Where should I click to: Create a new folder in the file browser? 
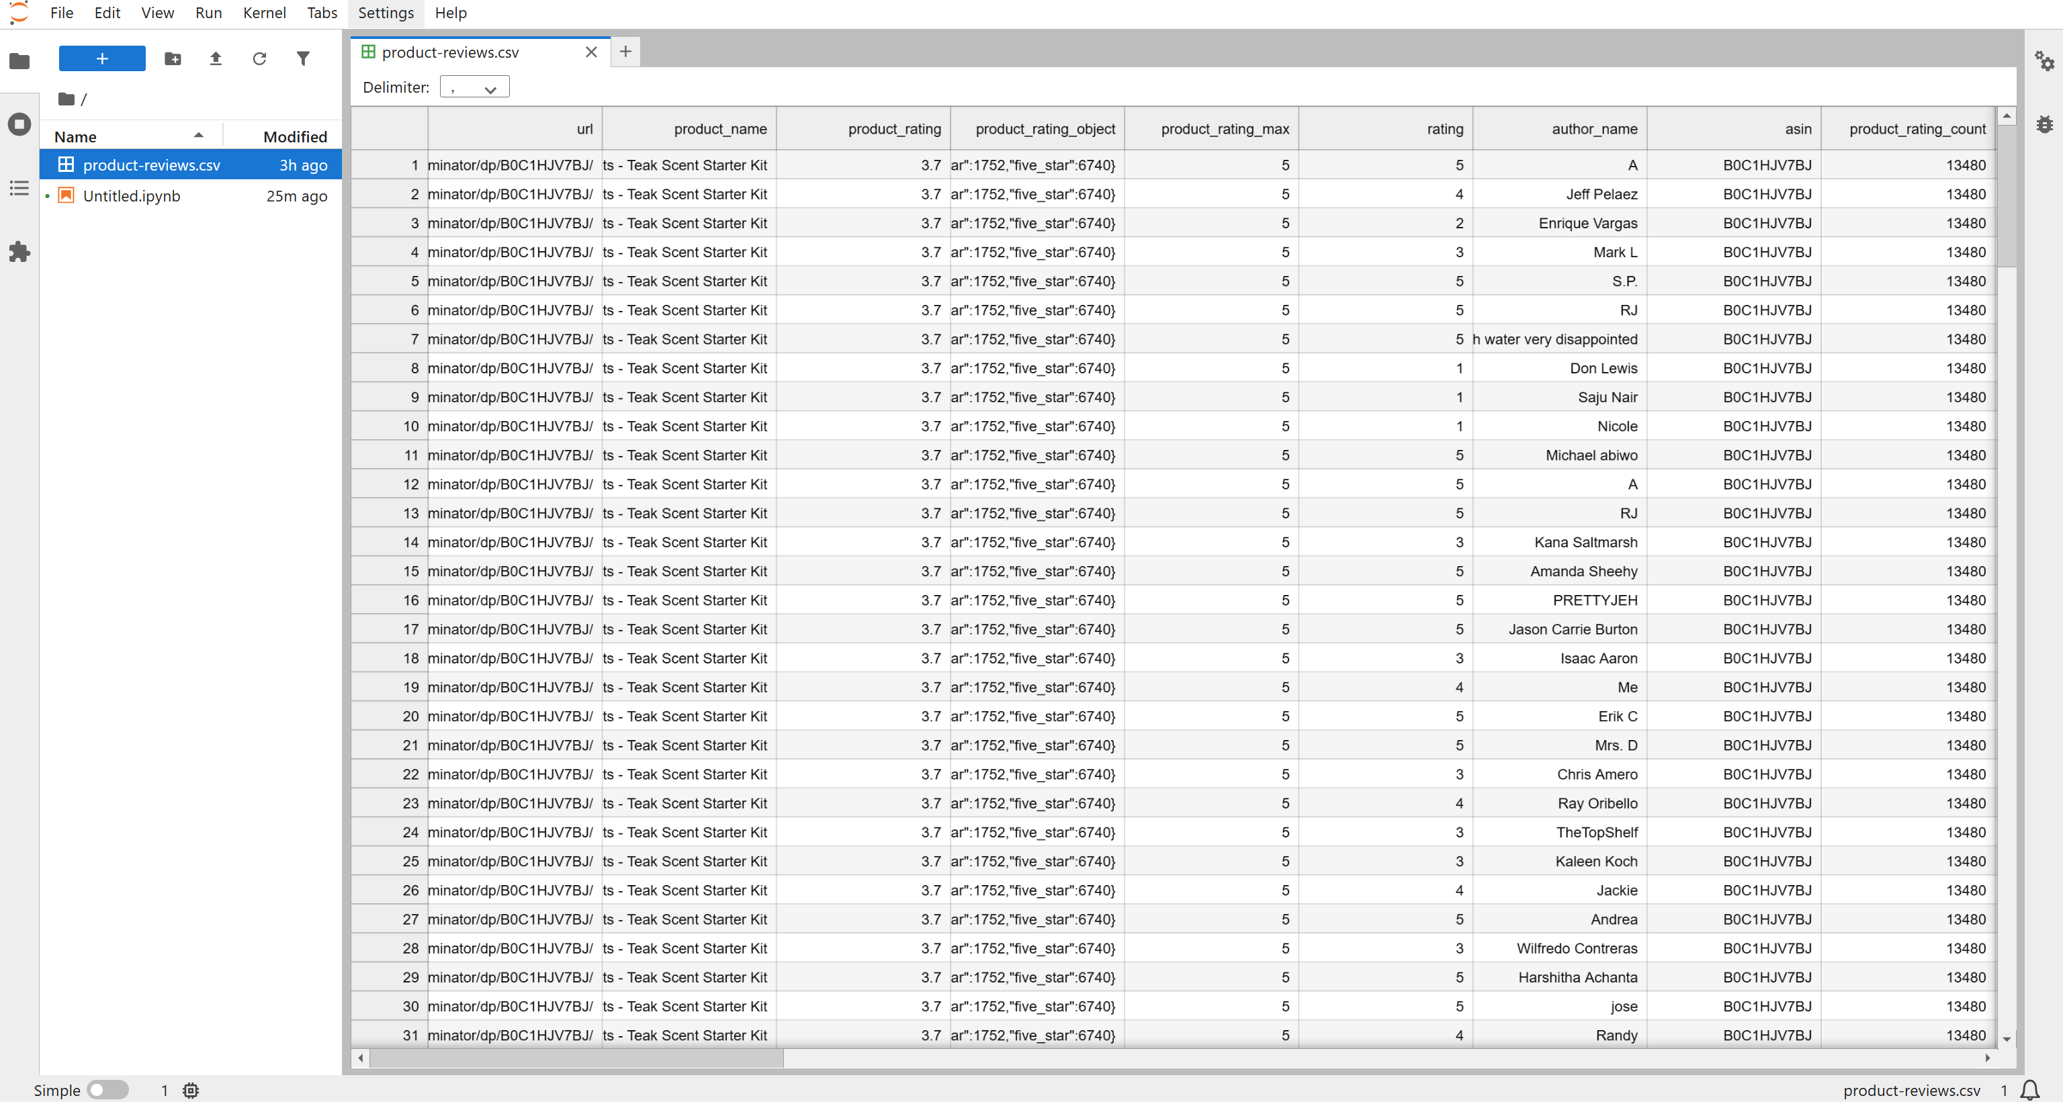click(173, 58)
